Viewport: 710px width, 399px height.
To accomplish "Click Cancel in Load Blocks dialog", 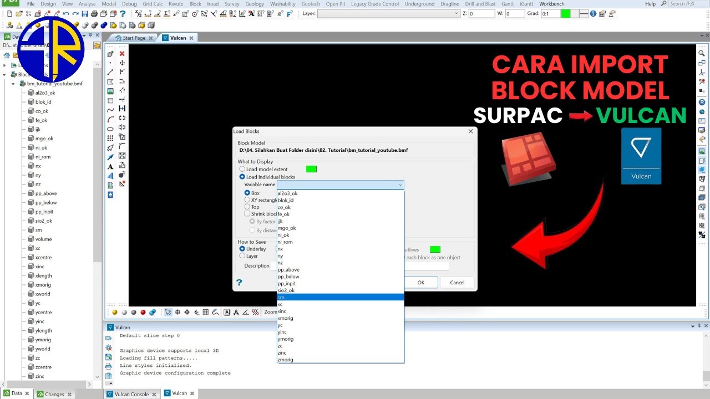I will pos(457,283).
